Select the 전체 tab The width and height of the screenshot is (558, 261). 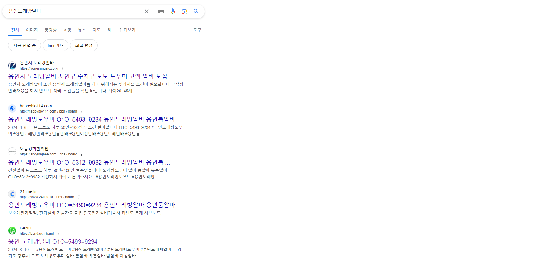[15, 30]
